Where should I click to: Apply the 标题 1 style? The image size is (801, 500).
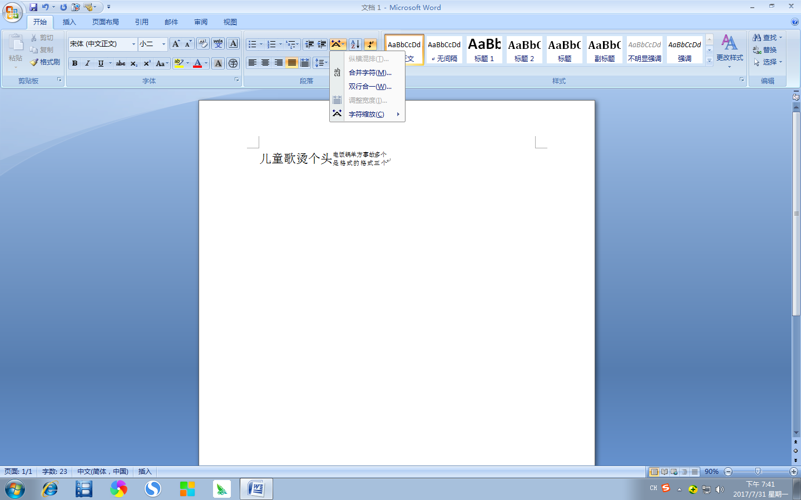tap(484, 49)
